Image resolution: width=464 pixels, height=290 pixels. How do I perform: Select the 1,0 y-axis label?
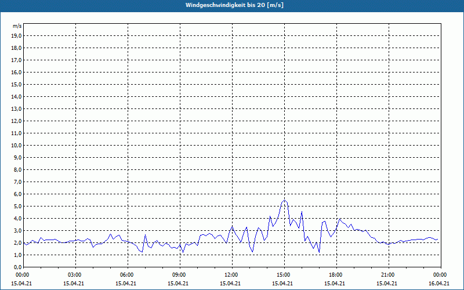pos(18,255)
